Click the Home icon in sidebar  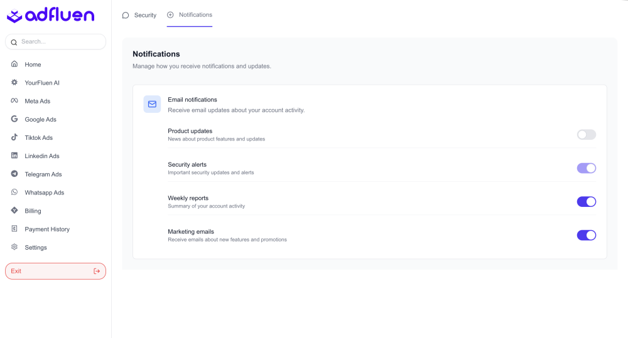pyautogui.click(x=14, y=65)
